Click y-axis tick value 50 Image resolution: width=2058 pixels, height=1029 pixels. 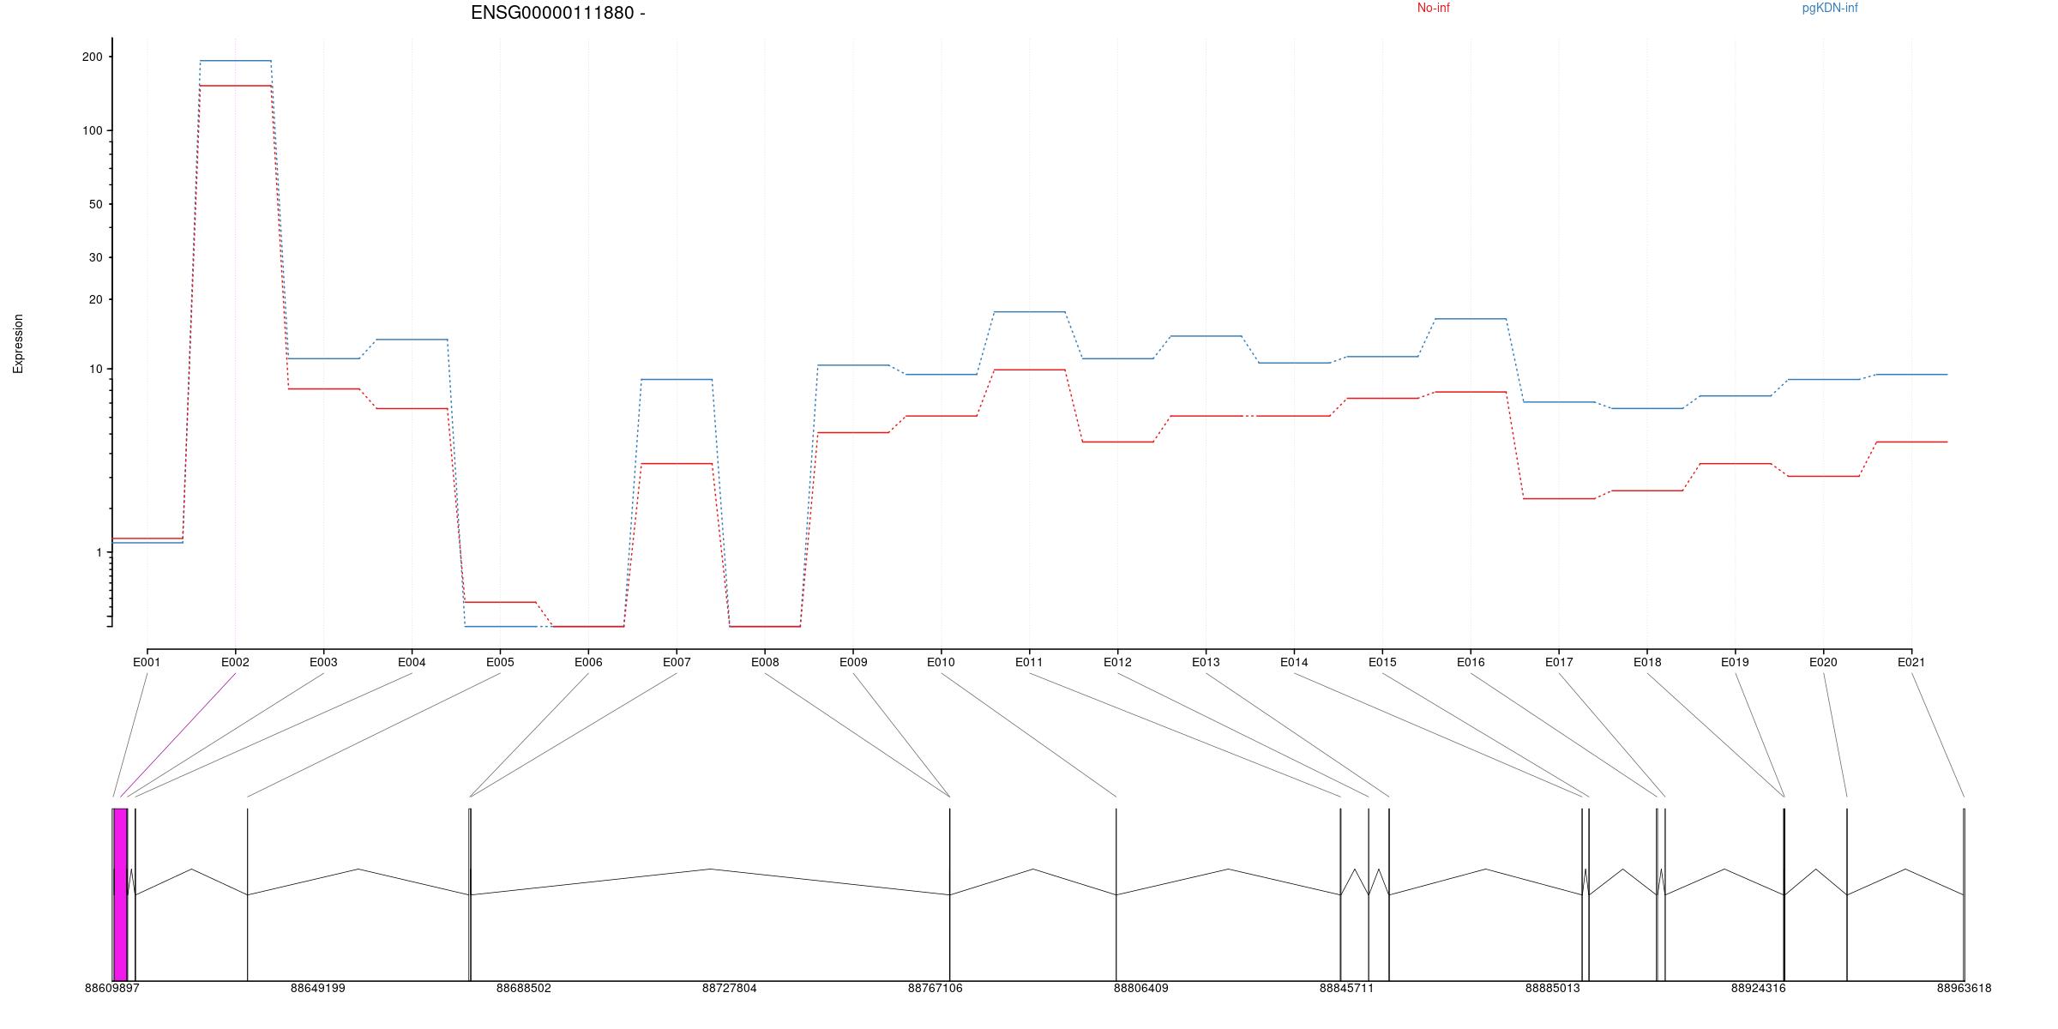coord(95,204)
